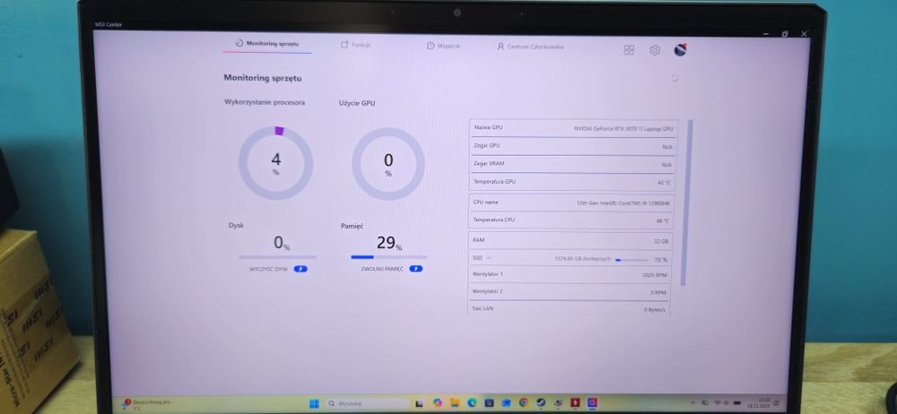Viewport: 897px width, 414px height.
Task: Select the Temperatura GPU row
Action: pyautogui.click(x=572, y=182)
